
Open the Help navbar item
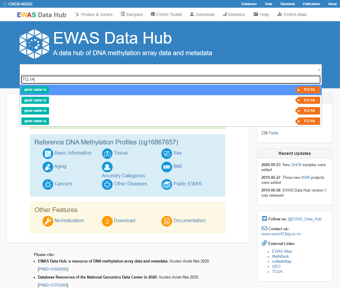261,15
